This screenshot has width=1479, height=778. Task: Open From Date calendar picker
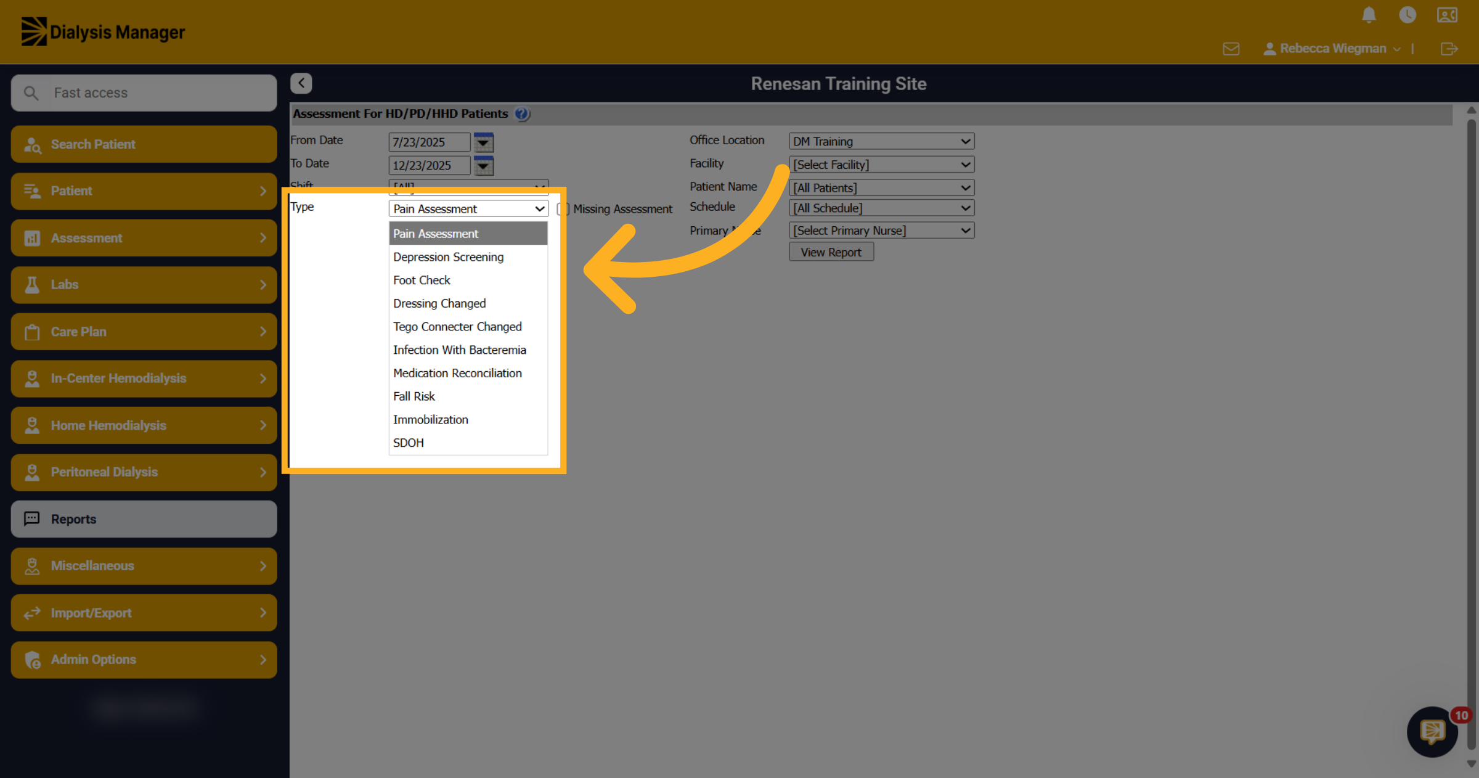click(484, 142)
